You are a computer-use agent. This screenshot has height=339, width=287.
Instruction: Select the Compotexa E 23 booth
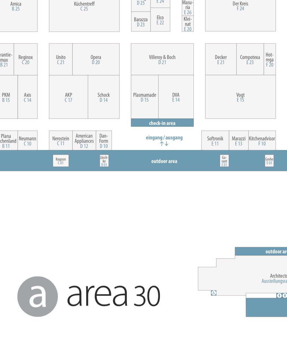tap(250, 59)
